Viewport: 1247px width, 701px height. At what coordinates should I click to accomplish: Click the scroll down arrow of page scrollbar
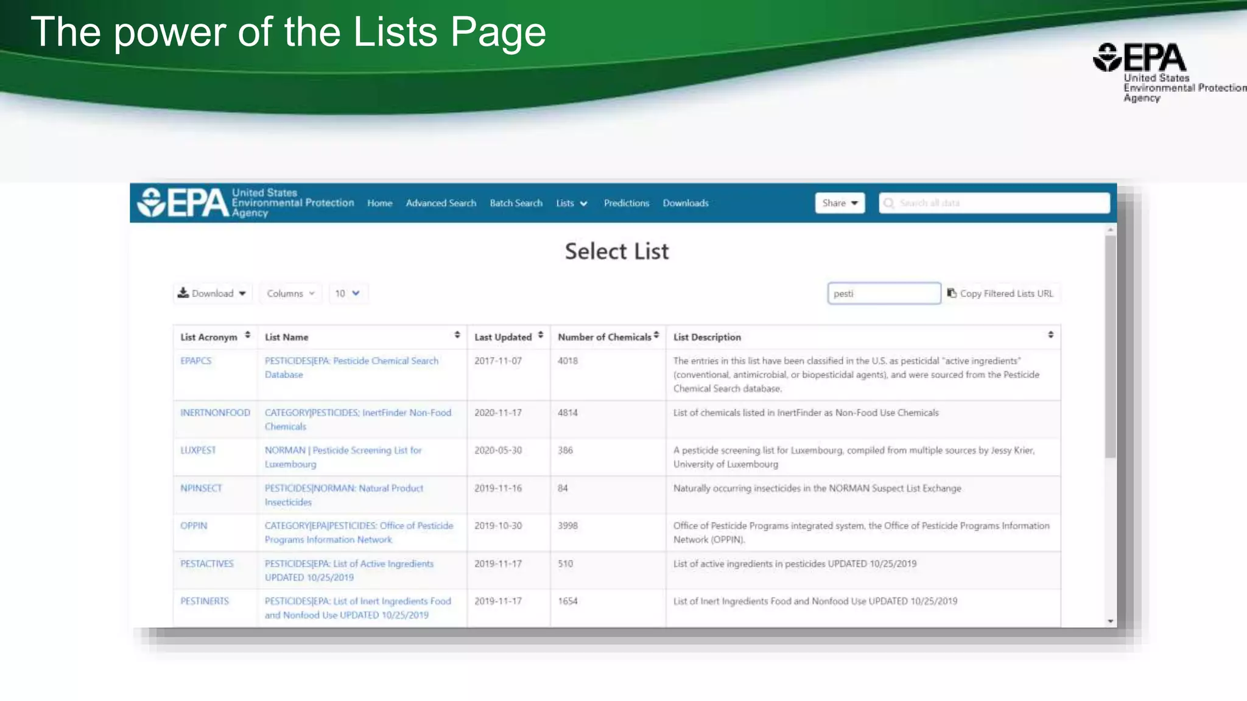pos(1111,621)
